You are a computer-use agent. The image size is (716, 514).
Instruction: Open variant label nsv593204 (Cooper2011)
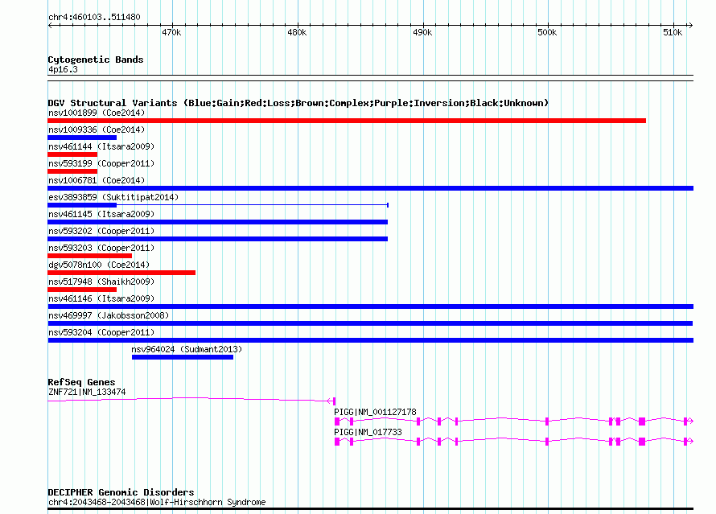coord(101,332)
